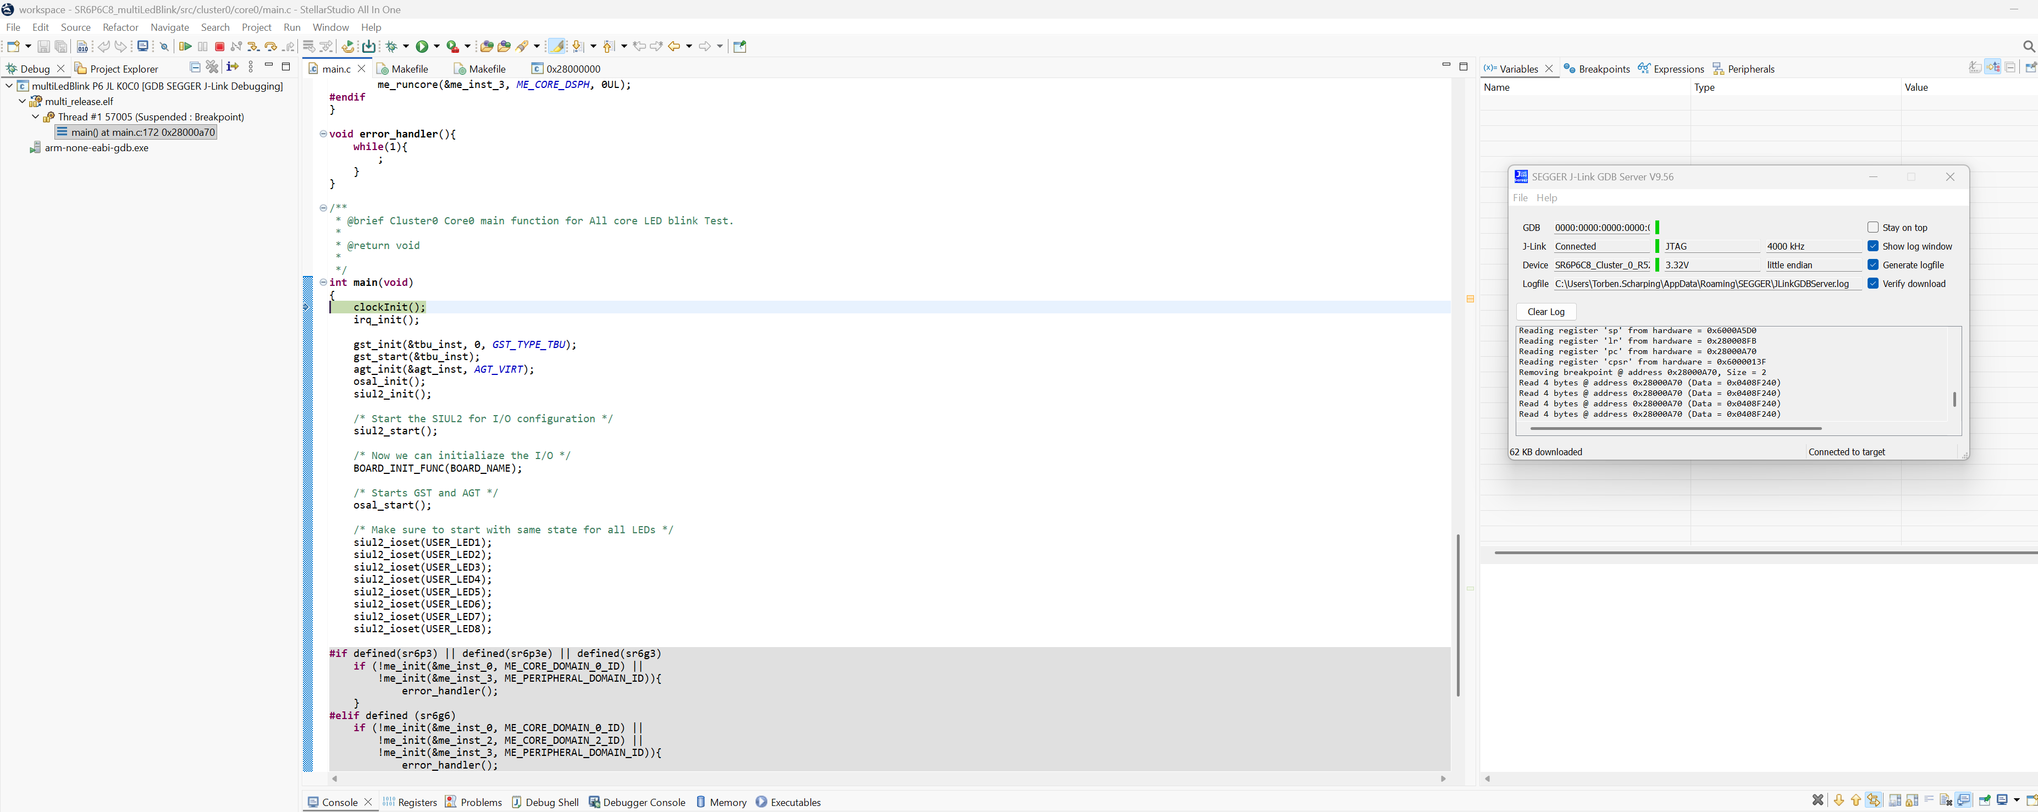Click the Disconnect debug toolbar icon
This screenshot has width=2038, height=812.
236,47
